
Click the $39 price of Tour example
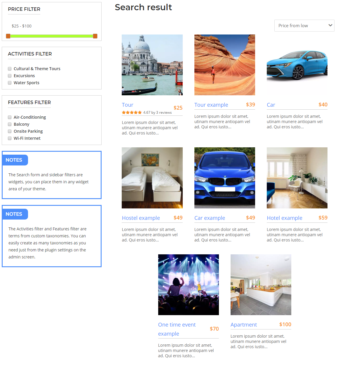click(x=250, y=105)
